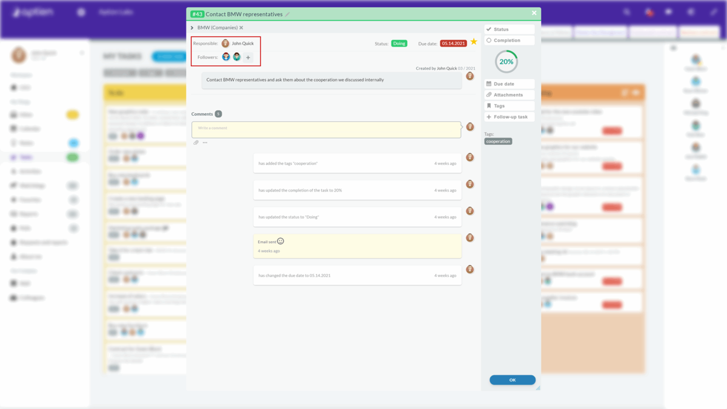Open the Status option in the side panel
The width and height of the screenshot is (727, 409).
[510, 29]
